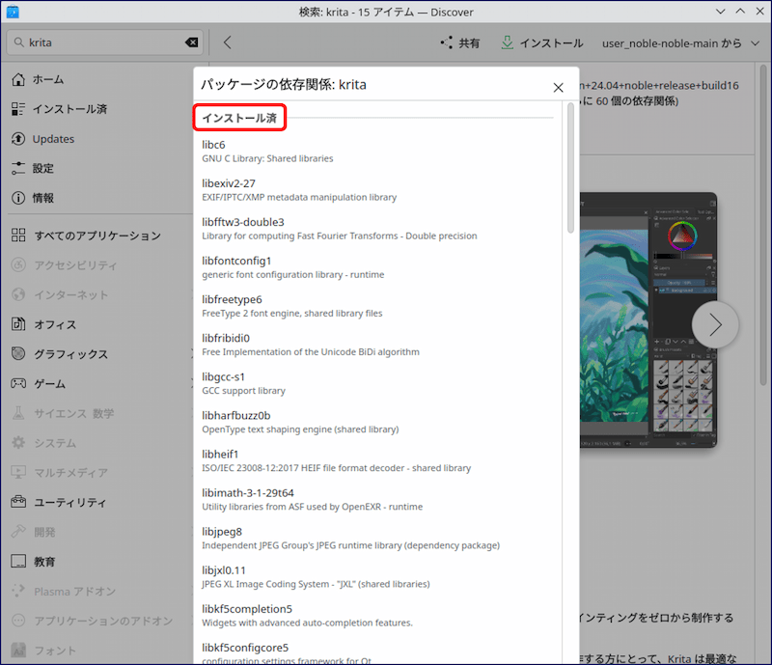This screenshot has width=772, height=665.
Task: Go back with the left chevron
Action: pos(228,42)
